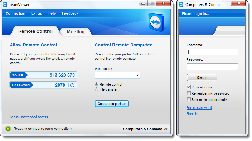This screenshot has height=141, width=252.
Task: Click the Ready to connect status text
Action: (43, 129)
